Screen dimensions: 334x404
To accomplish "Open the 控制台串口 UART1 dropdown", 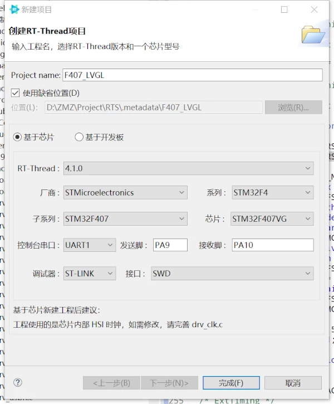I will pos(90,245).
